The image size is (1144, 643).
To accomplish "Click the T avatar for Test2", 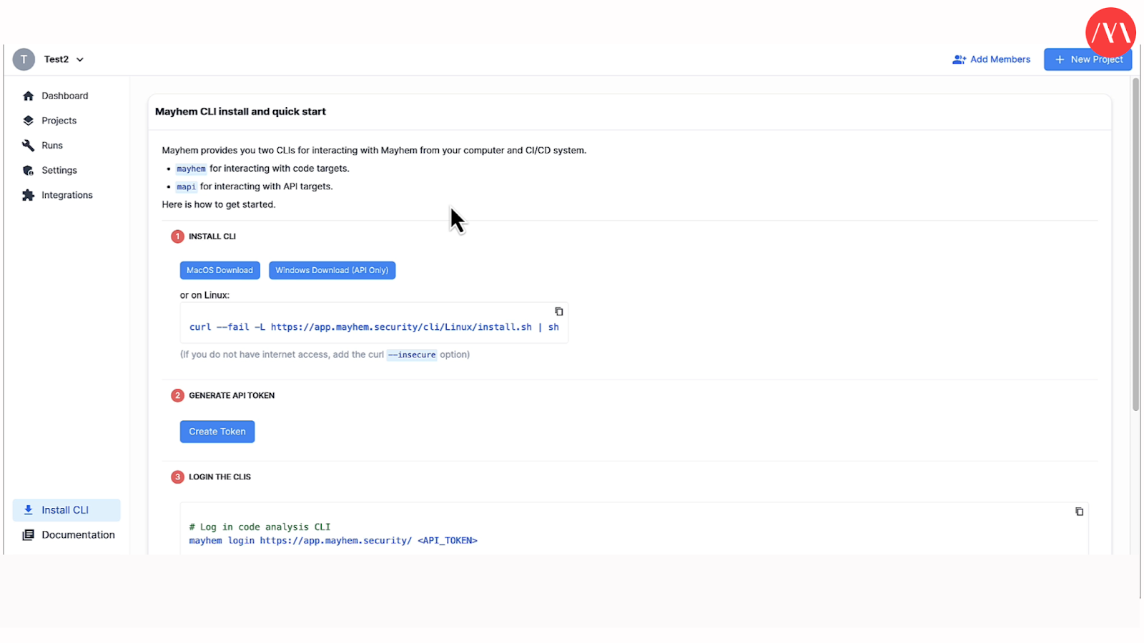I will pos(24,59).
